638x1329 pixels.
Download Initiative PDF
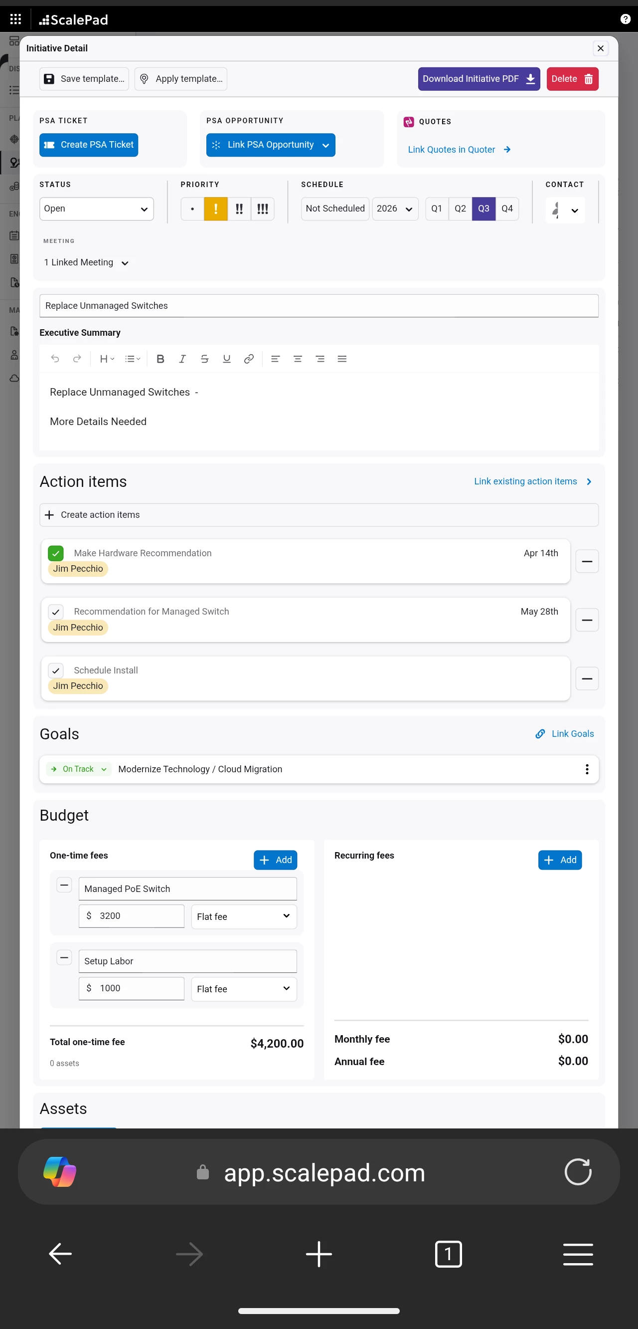pos(479,79)
